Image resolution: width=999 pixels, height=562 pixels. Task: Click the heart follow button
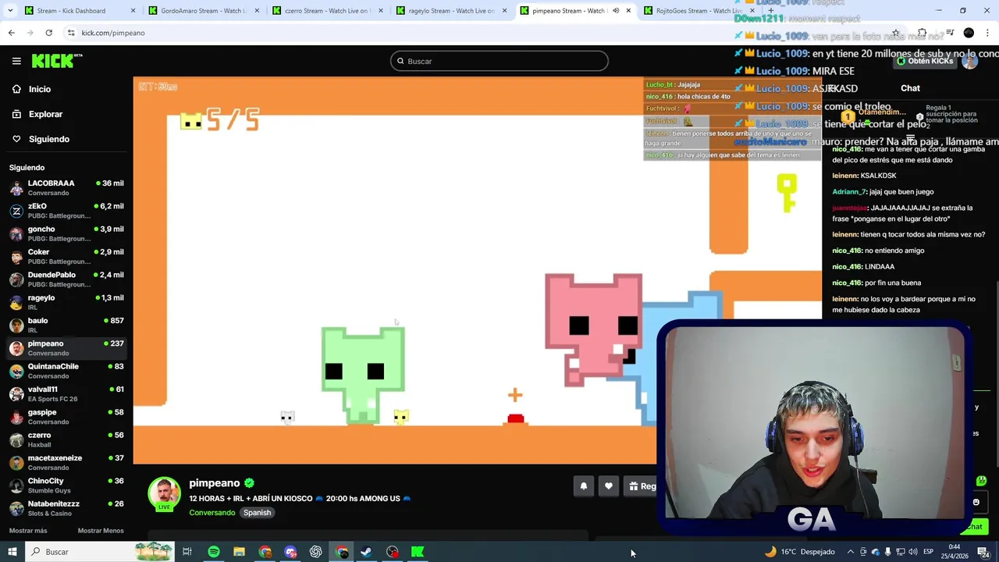coord(609,486)
